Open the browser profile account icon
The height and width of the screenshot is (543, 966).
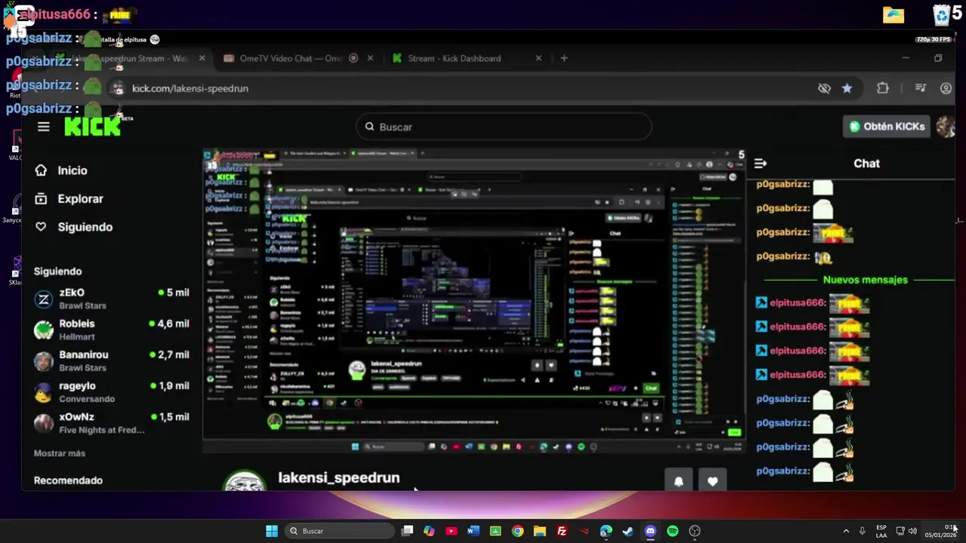(x=946, y=88)
